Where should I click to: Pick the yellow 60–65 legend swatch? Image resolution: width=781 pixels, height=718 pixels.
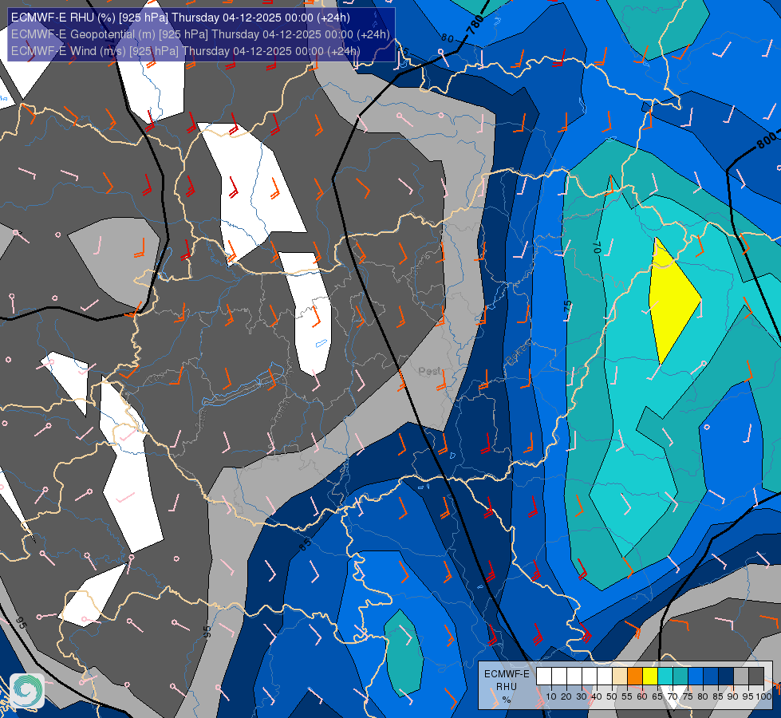(650, 677)
